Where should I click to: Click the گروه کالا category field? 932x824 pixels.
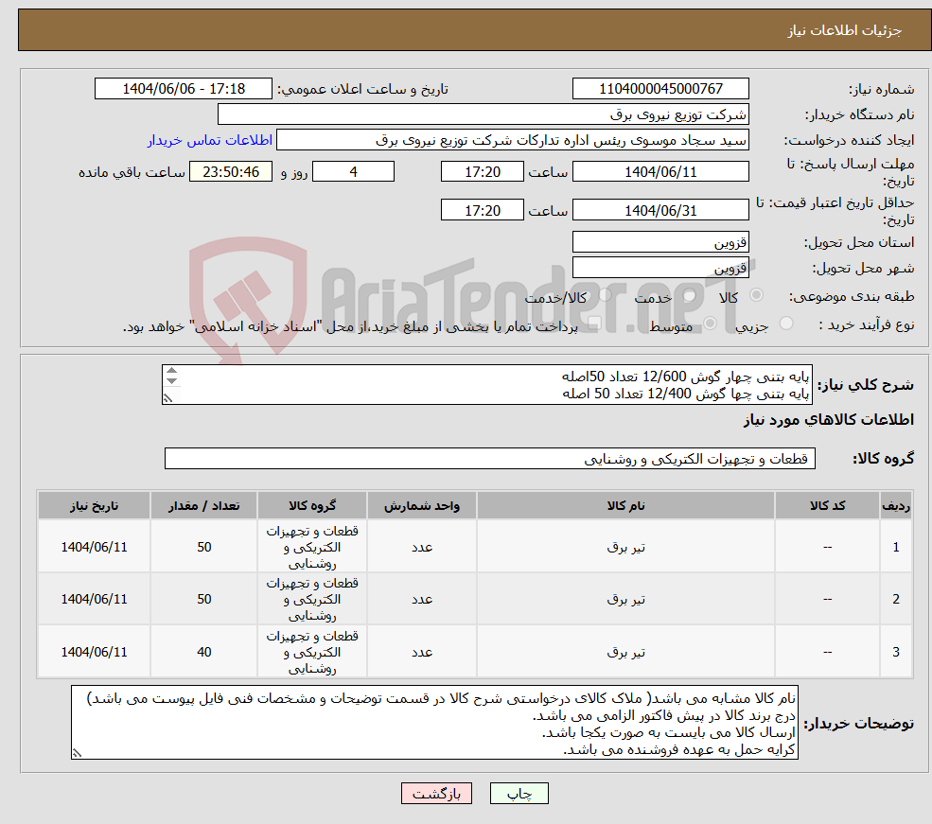click(x=488, y=458)
